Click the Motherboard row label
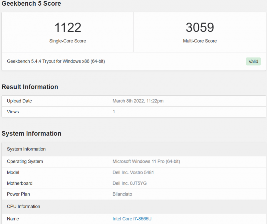This screenshot has height=224, width=267. point(20,183)
